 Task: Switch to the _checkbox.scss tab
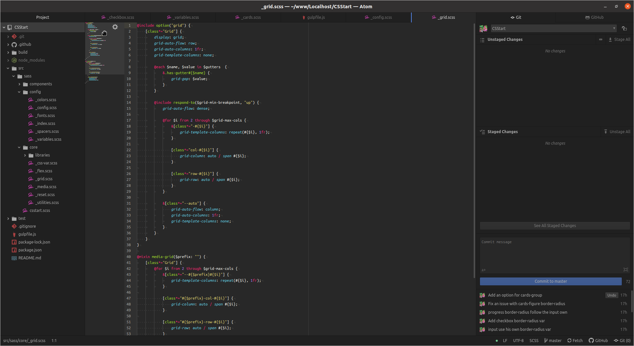point(118,17)
